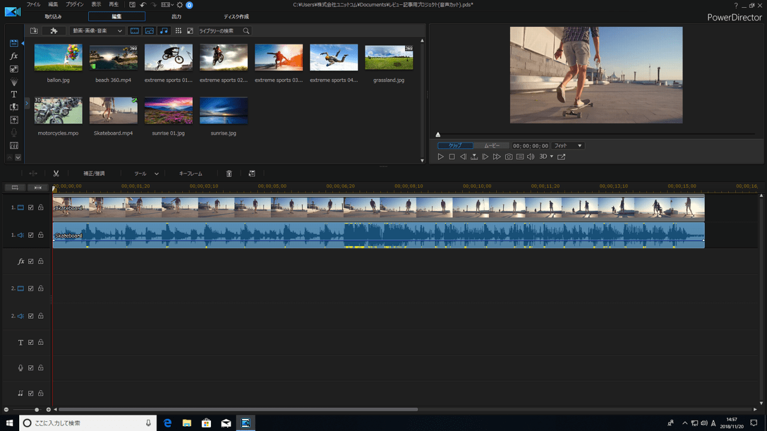The width and height of the screenshot is (767, 431).
Task: Undock the preview window icon
Action: pyautogui.click(x=561, y=156)
